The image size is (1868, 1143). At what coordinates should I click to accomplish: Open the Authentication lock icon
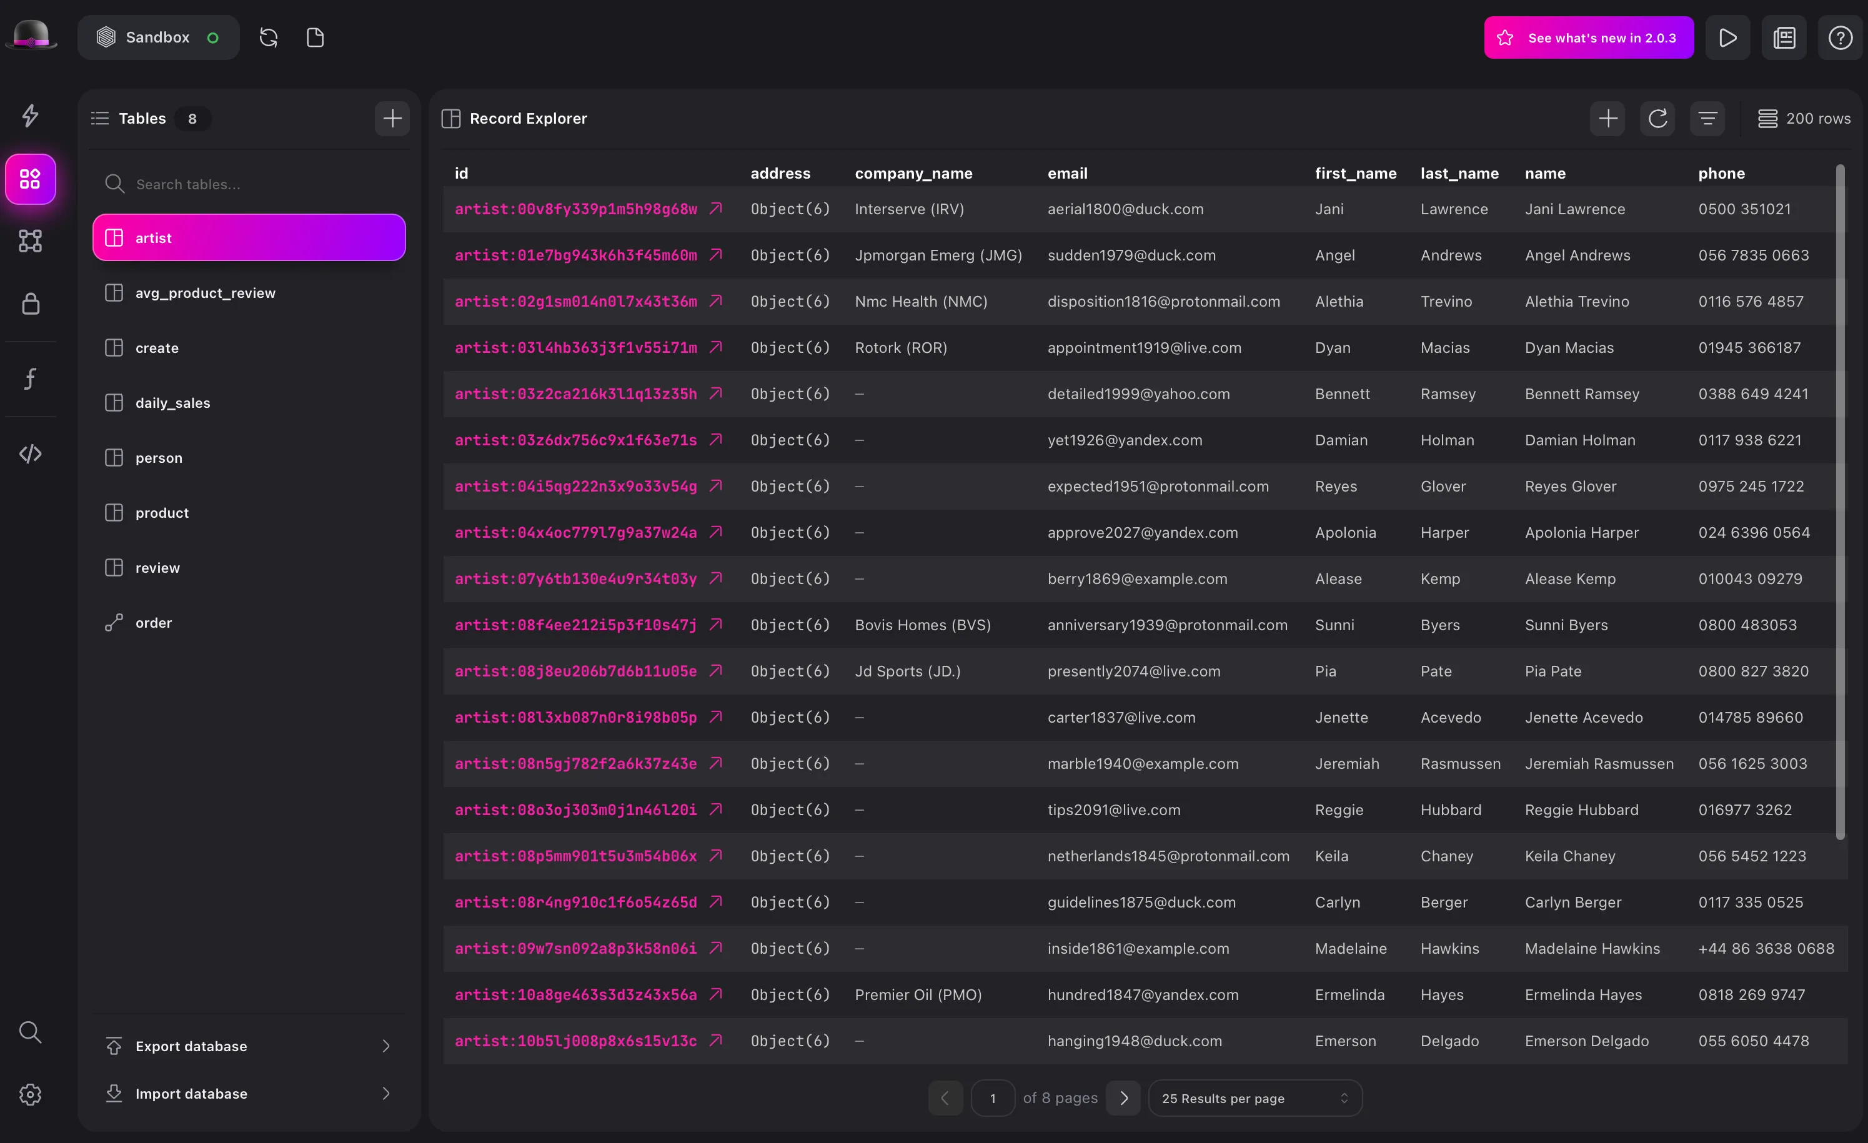(x=31, y=303)
